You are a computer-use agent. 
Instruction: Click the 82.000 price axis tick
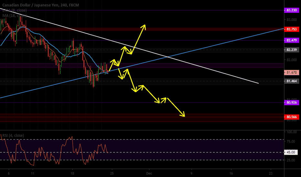tap(292, 60)
